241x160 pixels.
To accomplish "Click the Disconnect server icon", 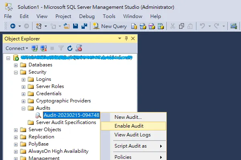I will [x=43, y=48].
